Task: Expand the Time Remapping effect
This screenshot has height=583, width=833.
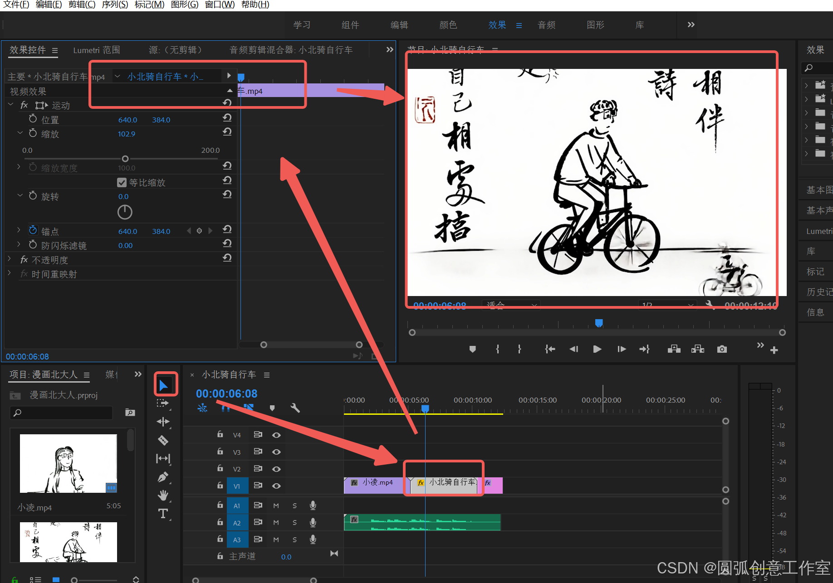Action: pos(10,273)
